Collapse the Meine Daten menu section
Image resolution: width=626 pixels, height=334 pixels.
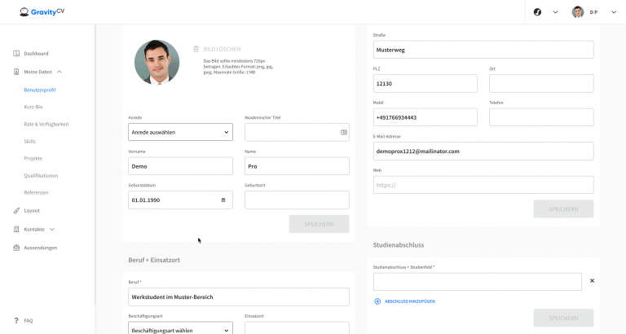coord(59,72)
